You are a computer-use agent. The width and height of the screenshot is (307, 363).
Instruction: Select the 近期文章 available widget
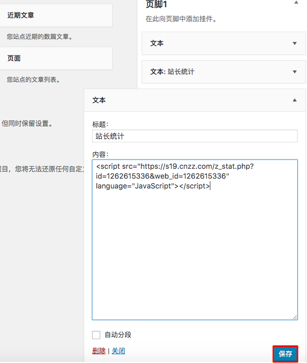[56, 16]
